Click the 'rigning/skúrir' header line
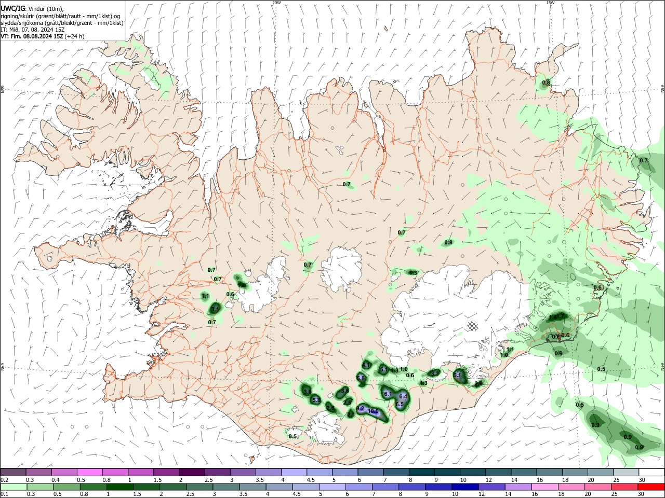Image resolution: width=665 pixels, height=498 pixels. [61, 16]
